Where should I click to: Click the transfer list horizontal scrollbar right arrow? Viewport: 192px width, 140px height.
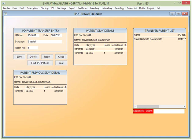tap(184, 107)
